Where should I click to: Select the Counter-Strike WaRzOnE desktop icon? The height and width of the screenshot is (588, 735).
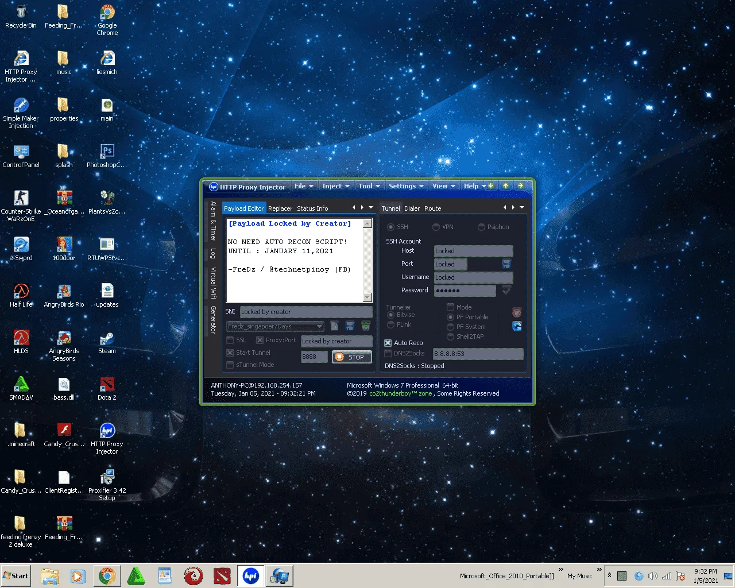pyautogui.click(x=21, y=207)
